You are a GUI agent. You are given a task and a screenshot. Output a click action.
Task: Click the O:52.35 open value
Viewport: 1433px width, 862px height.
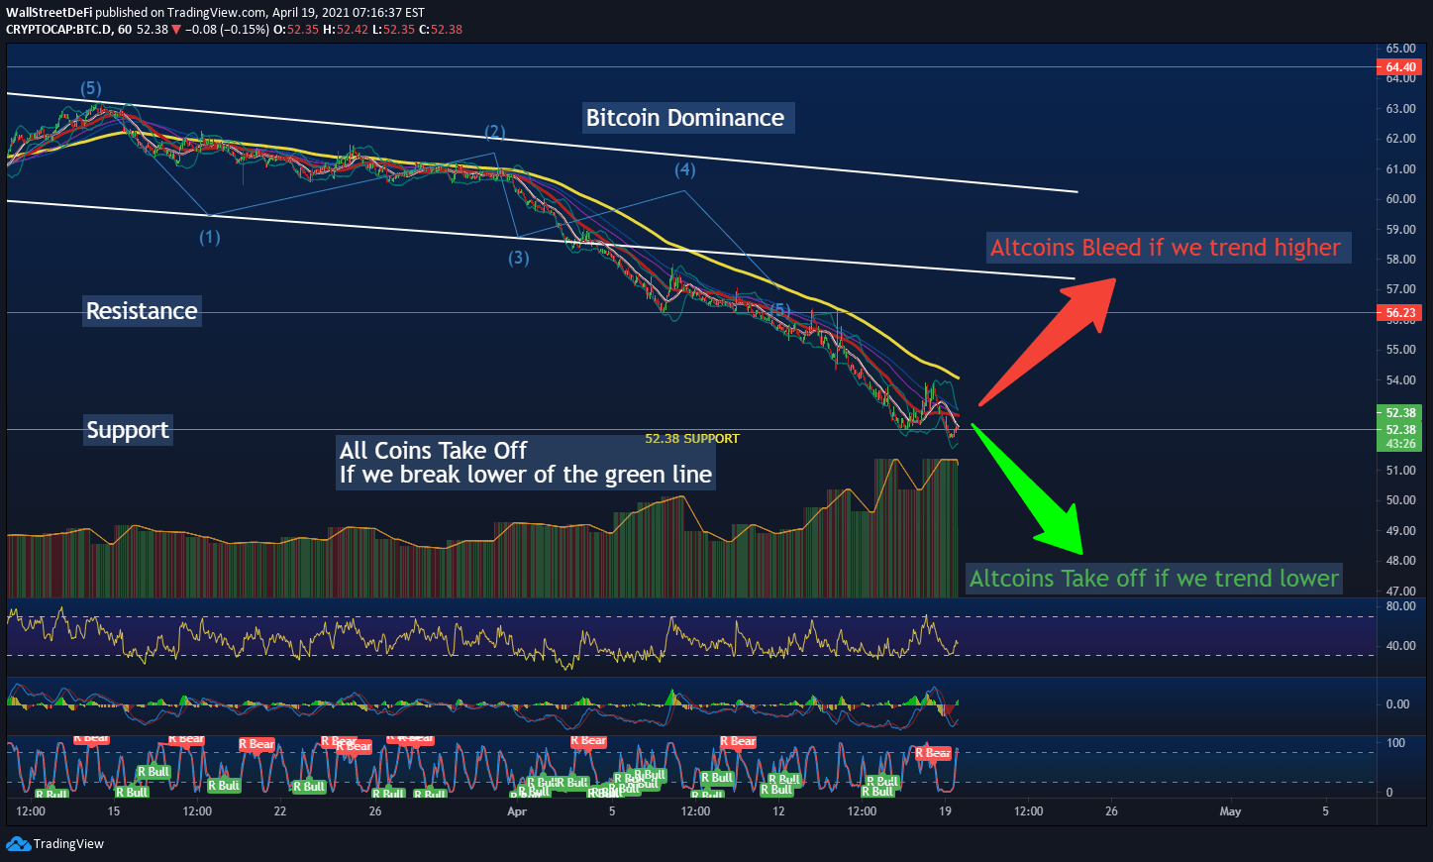[x=296, y=30]
